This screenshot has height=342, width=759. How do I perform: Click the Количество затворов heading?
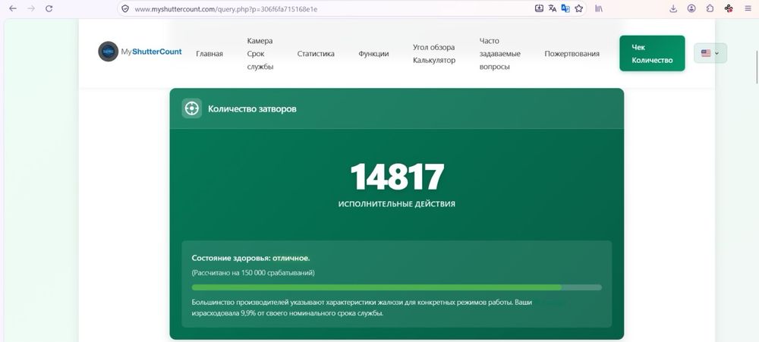click(252, 109)
